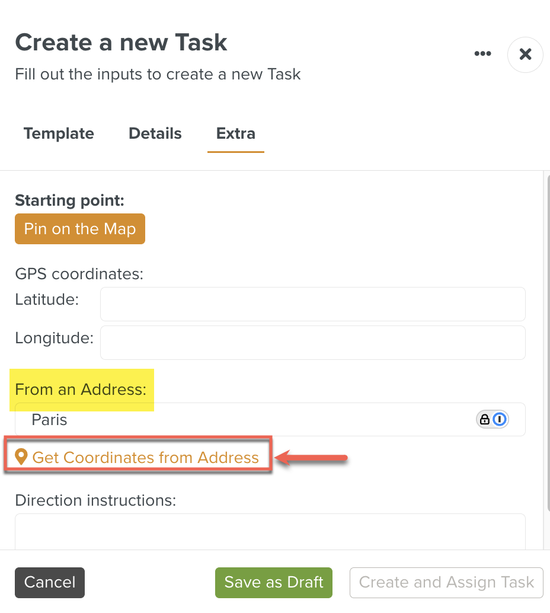The image size is (550, 613).
Task: Save the task as Draft
Action: tap(274, 582)
